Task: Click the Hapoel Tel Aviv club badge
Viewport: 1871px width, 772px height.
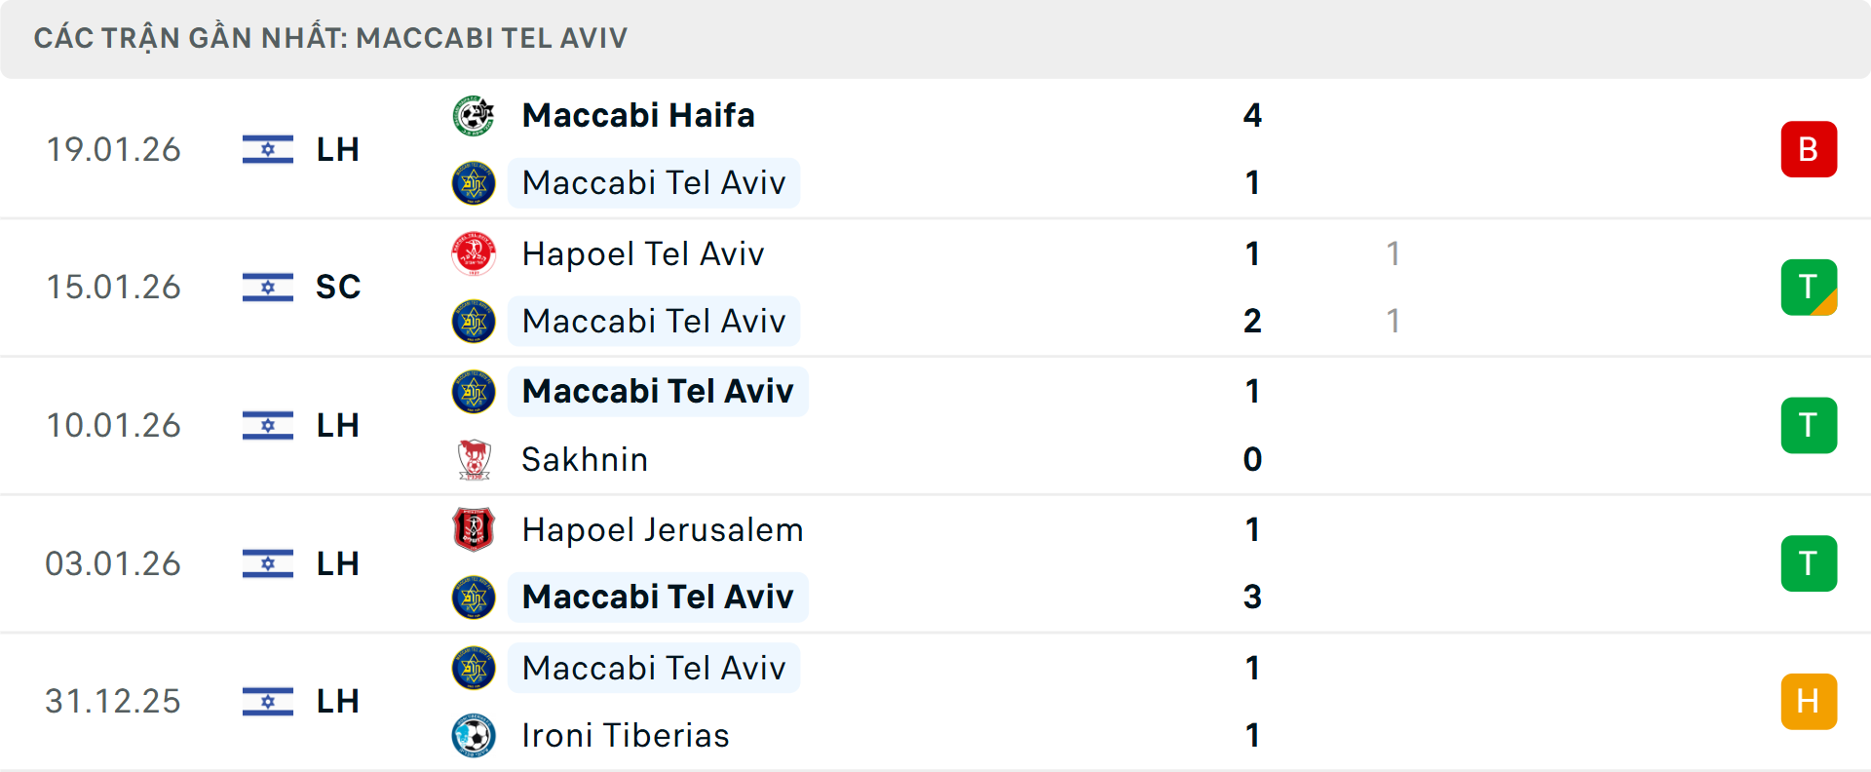Action: [x=475, y=252]
